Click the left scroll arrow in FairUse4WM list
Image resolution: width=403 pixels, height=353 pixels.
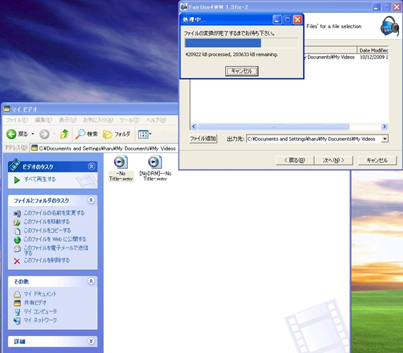pos(194,126)
